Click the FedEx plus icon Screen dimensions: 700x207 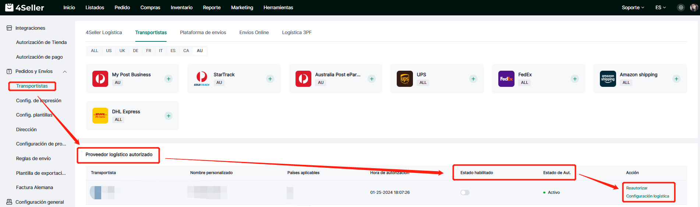(x=575, y=79)
